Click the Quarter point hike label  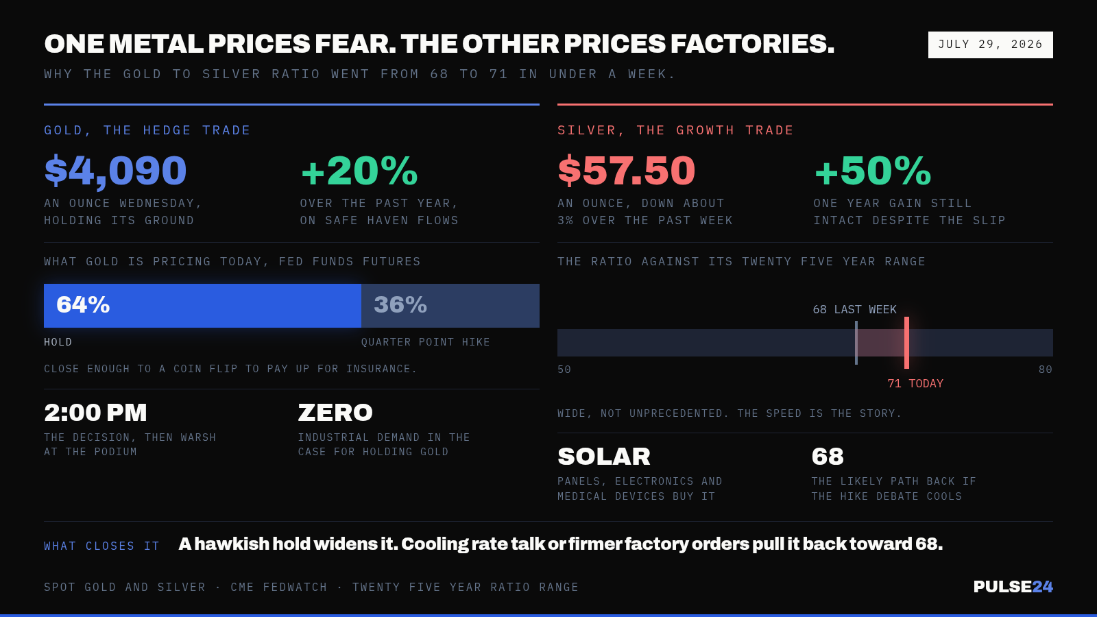[426, 342]
